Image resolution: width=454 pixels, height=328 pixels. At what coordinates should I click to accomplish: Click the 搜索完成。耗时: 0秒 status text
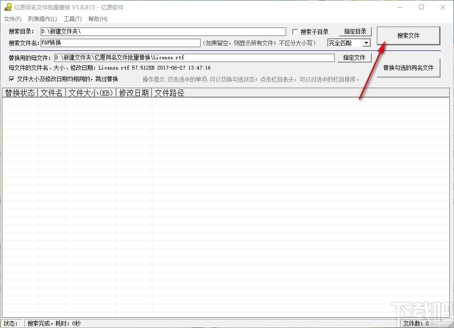click(x=54, y=323)
